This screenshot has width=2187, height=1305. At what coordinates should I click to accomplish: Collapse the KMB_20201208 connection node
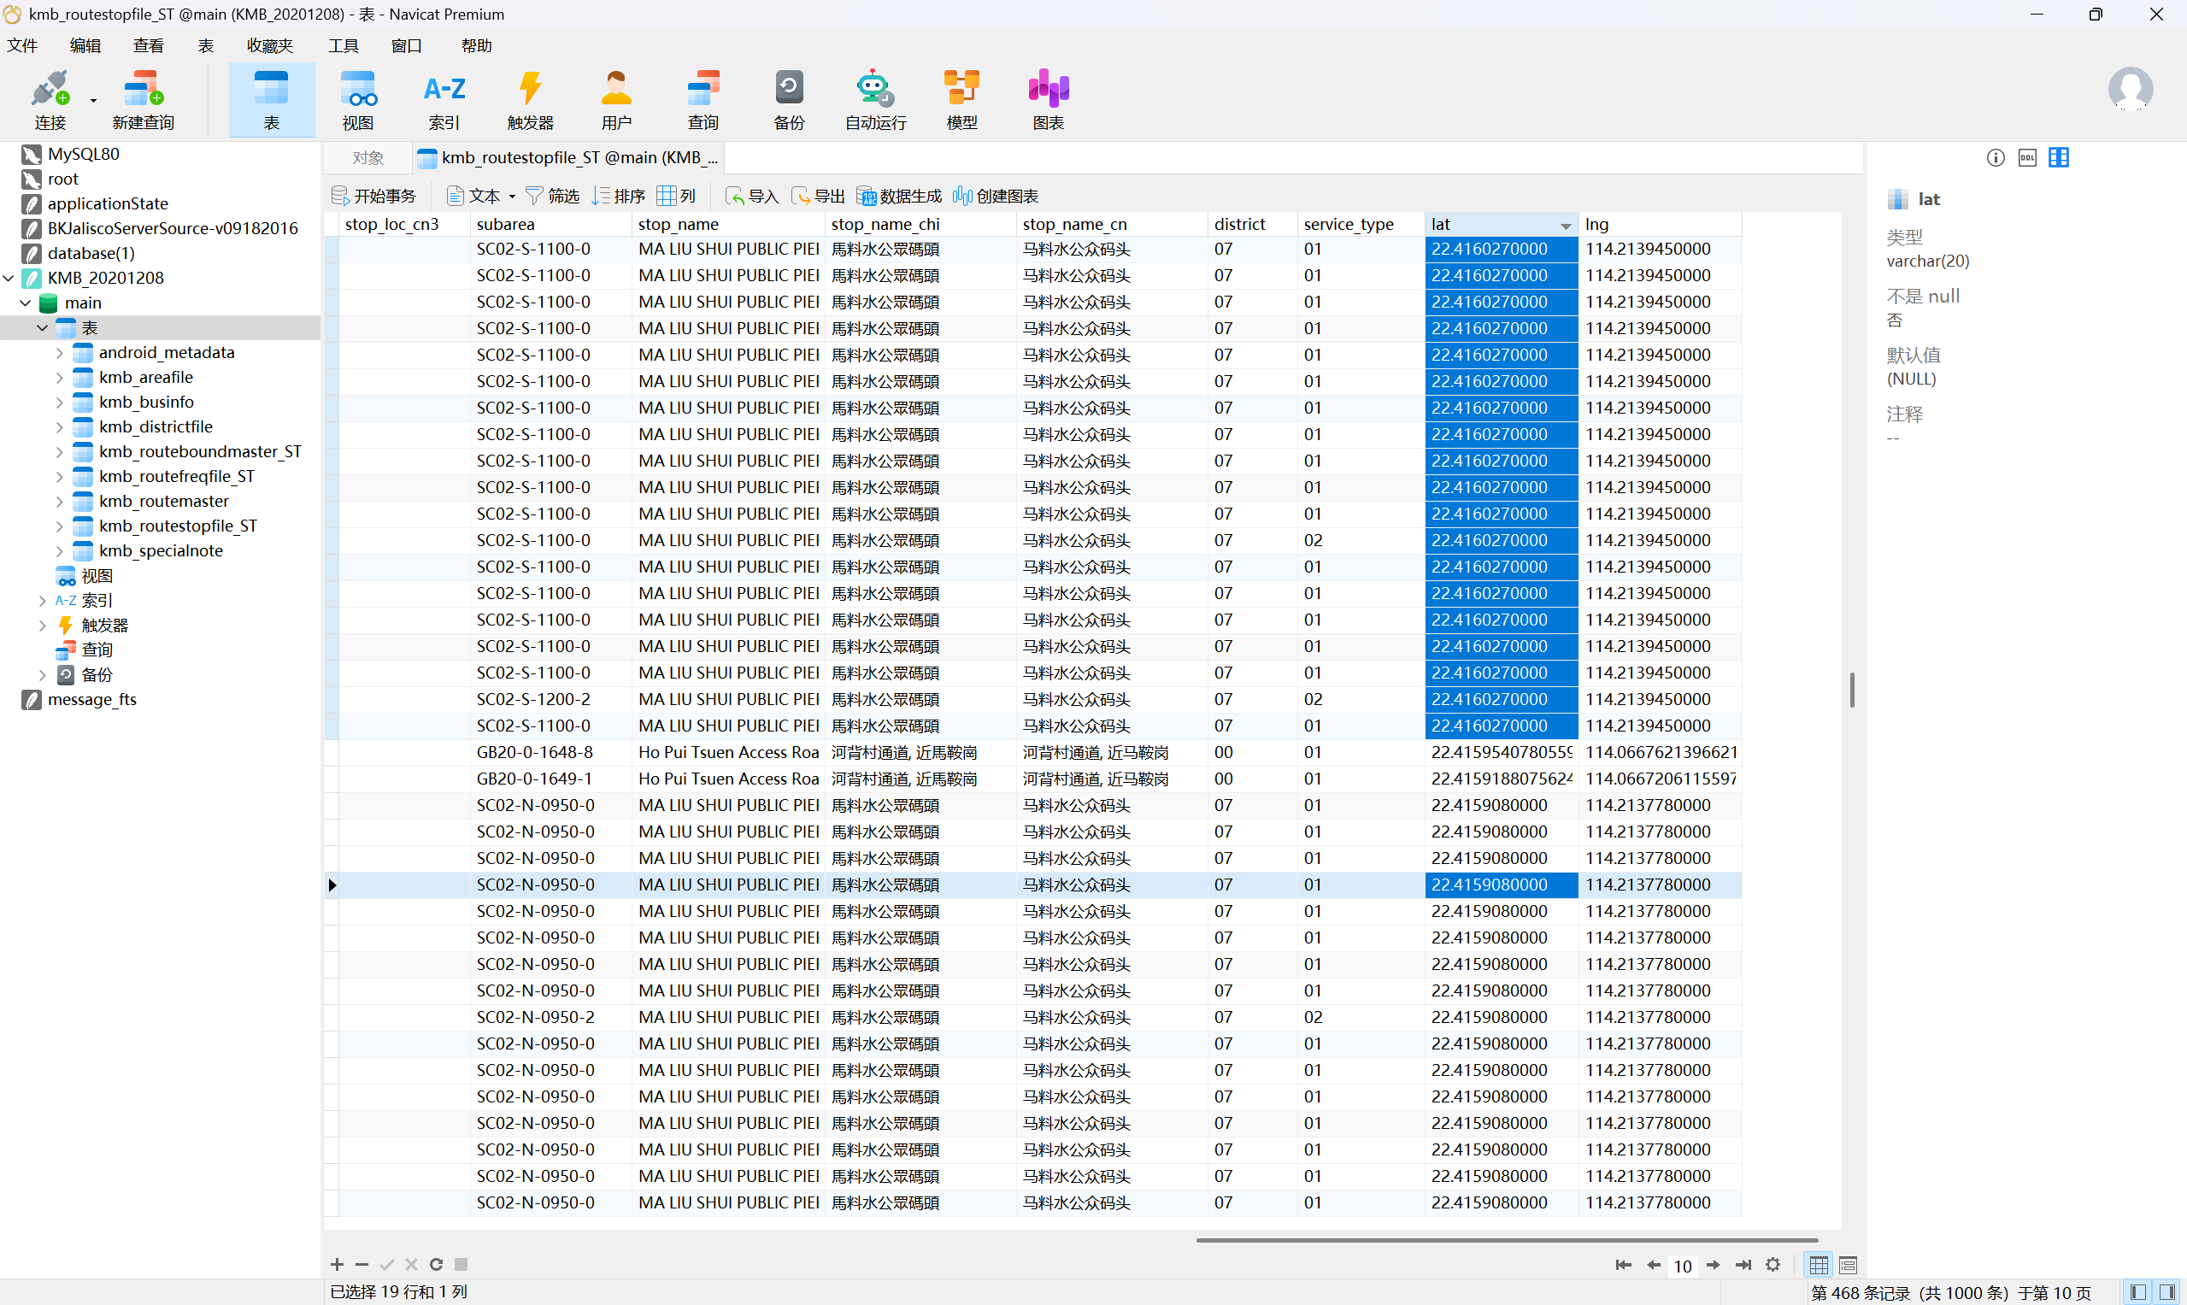point(9,278)
